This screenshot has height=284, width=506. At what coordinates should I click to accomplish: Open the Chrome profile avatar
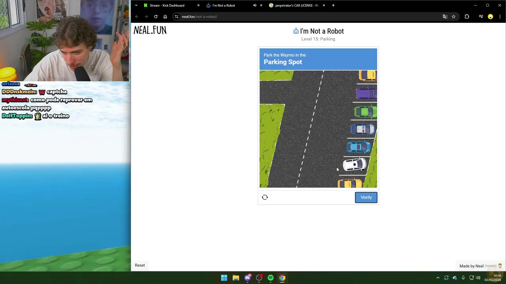pyautogui.click(x=491, y=17)
